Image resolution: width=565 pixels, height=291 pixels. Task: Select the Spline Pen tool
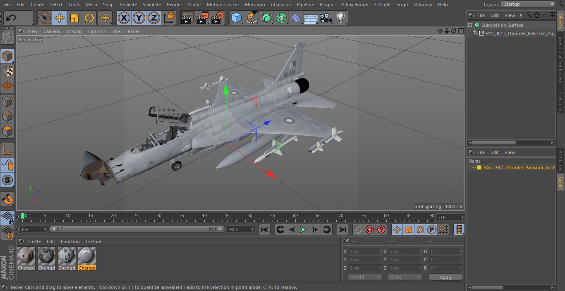coord(251,18)
